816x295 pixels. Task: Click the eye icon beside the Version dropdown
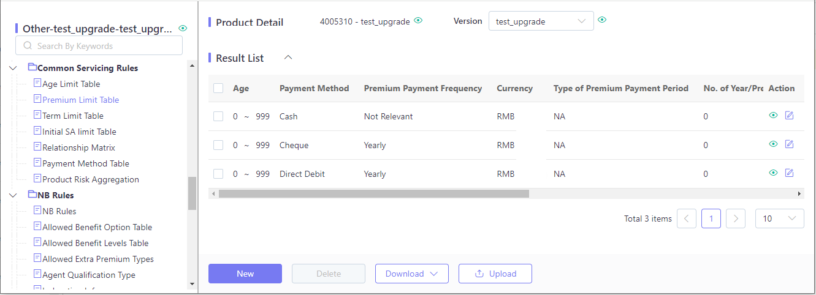(602, 20)
